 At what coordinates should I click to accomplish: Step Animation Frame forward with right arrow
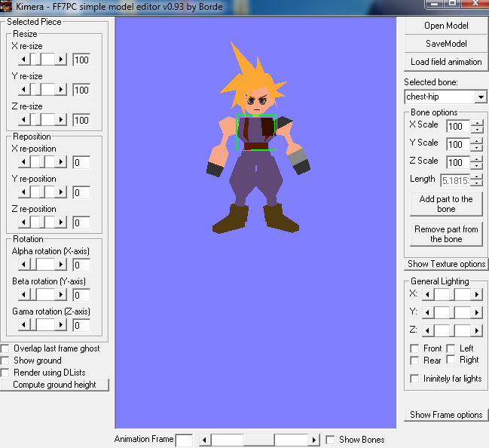(313, 440)
